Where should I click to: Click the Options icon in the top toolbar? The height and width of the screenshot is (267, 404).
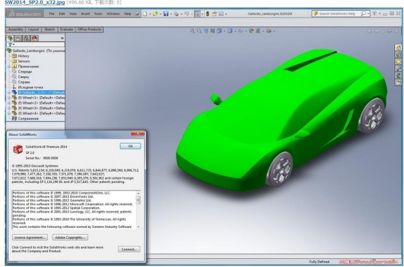click(x=221, y=13)
